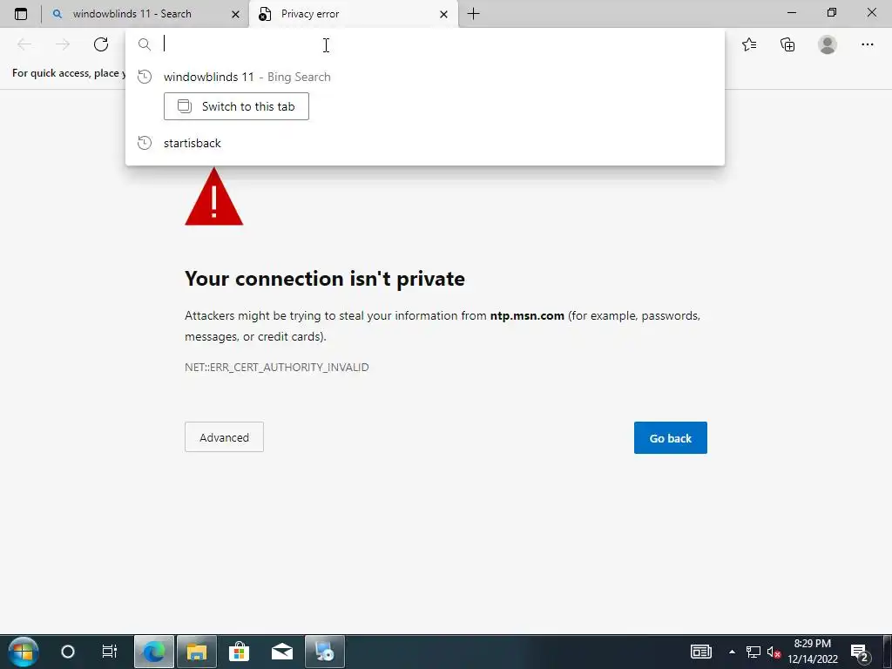Close the Privacy error tab
892x669 pixels.
[x=443, y=14]
